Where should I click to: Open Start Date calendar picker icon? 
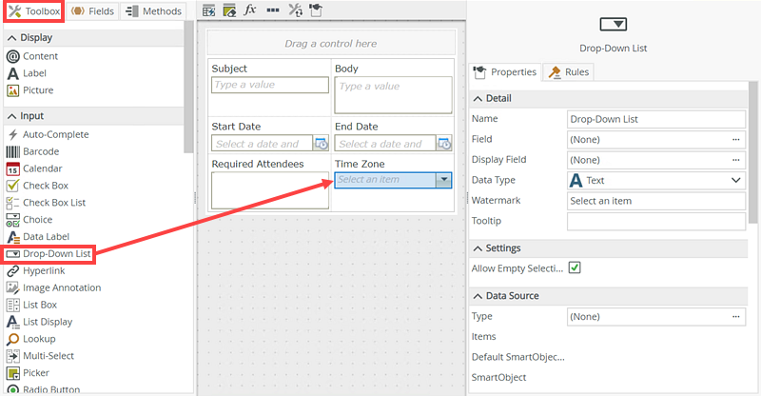point(321,144)
